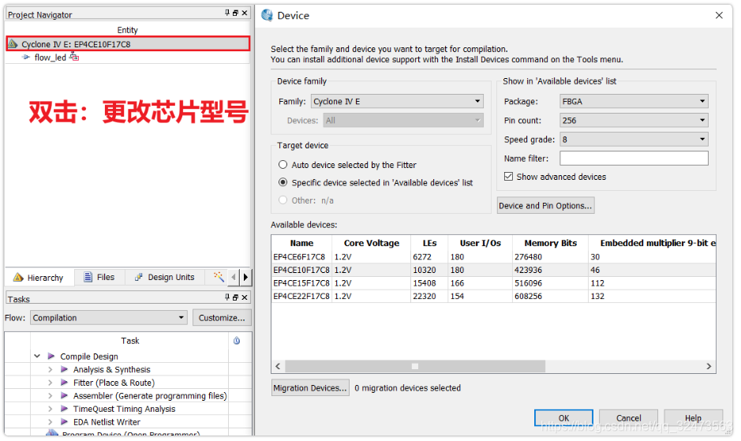Toggle Show advanced devices checkbox
Viewport: 741px width, 441px height.
(508, 176)
